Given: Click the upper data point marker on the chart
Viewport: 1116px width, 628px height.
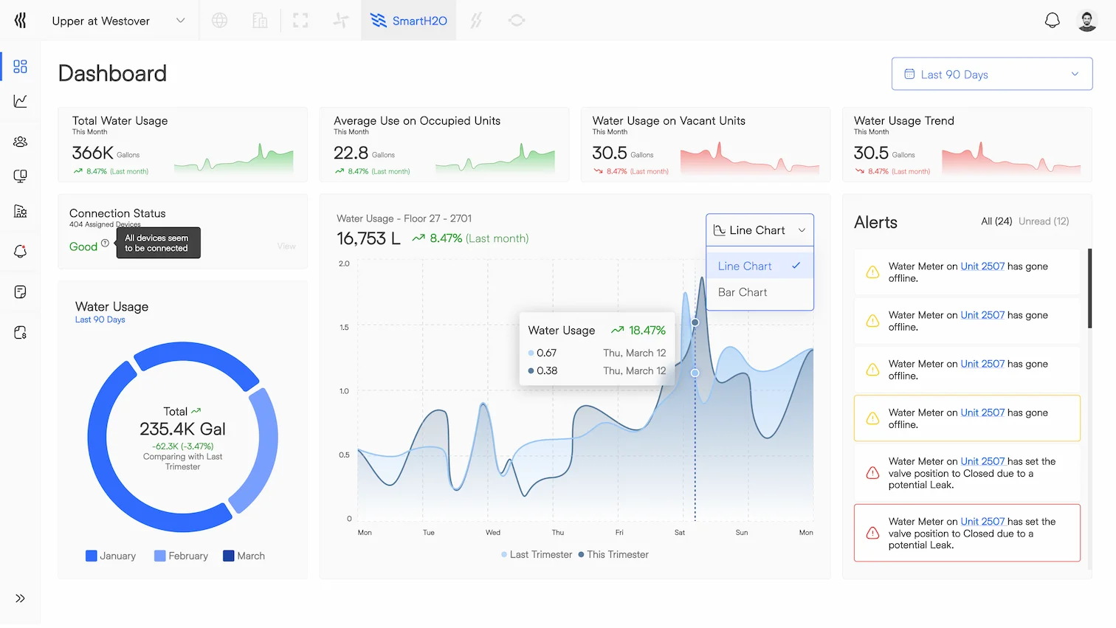Looking at the screenshot, I should tap(695, 322).
